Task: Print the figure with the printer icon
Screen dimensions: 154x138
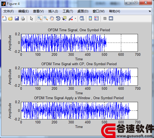Action: [x=23, y=18]
